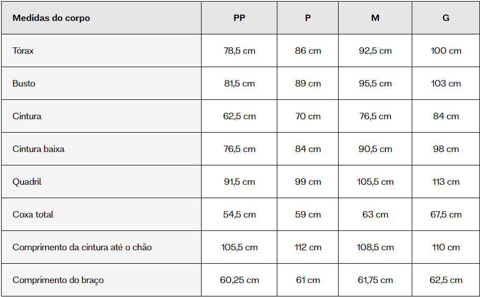480x297 pixels.
Task: Select the G size column header
Action: click(x=446, y=18)
